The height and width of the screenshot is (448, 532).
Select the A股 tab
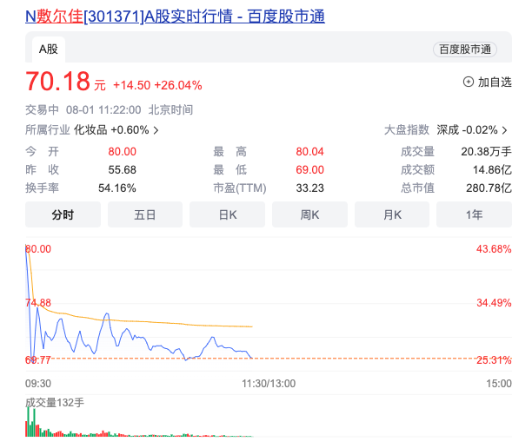47,49
